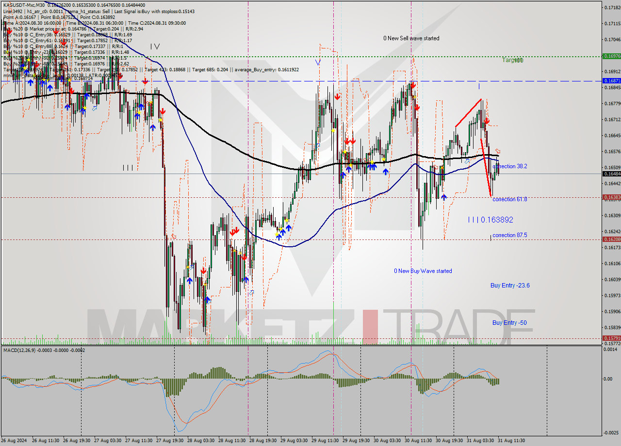Select the green Target100 label
The image size is (621, 446).
tap(513, 60)
